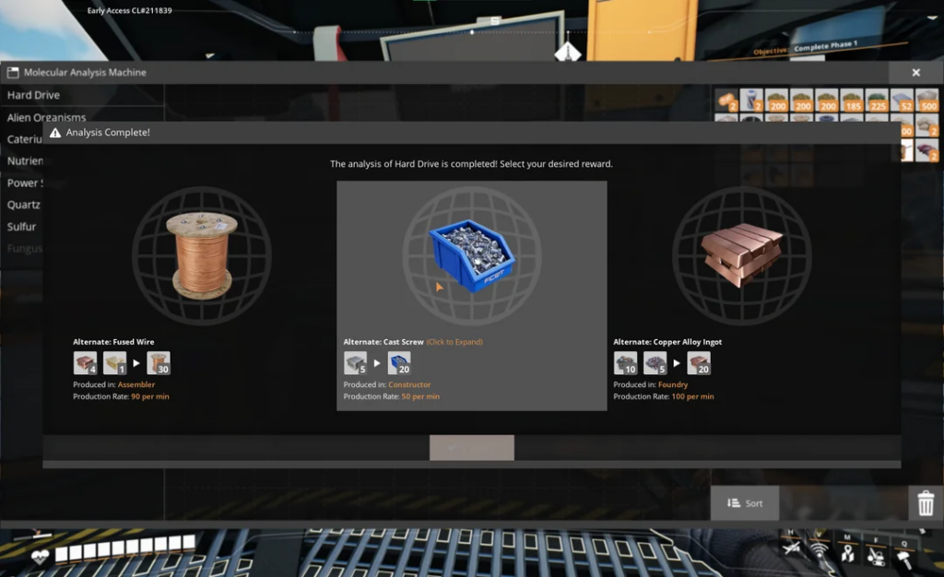The width and height of the screenshot is (944, 577).
Task: Click the greyed-out confirm reward button
Action: pyautogui.click(x=471, y=448)
